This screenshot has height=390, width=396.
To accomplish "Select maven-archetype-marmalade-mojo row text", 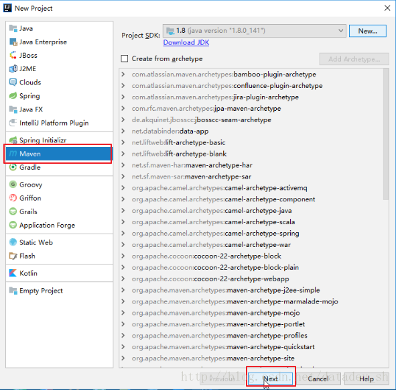I will point(235,301).
